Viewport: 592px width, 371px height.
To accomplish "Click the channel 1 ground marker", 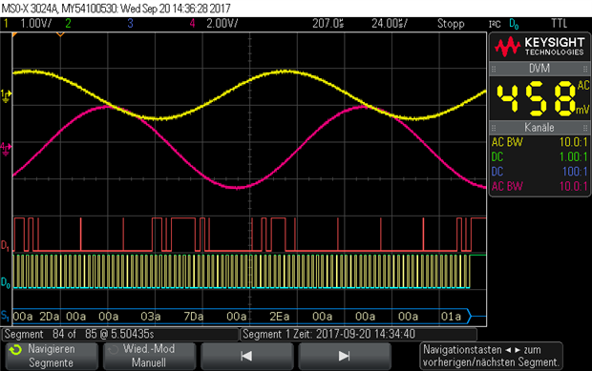I will (6, 95).
